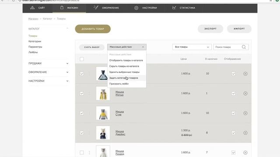Open the Мишка Джеймс product link
Image resolution: width=280 pixels, height=157 pixels.
pyautogui.click(x=120, y=133)
